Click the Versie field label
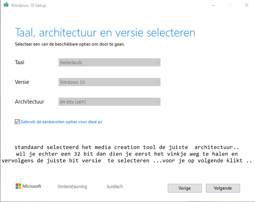The width and height of the screenshot is (255, 202). tap(22, 82)
